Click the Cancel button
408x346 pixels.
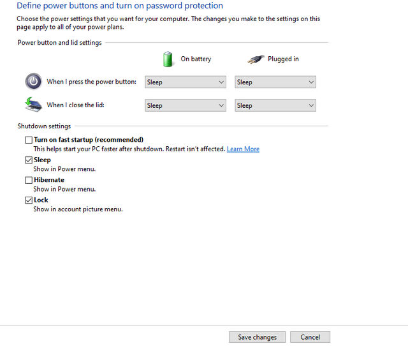[x=310, y=337]
